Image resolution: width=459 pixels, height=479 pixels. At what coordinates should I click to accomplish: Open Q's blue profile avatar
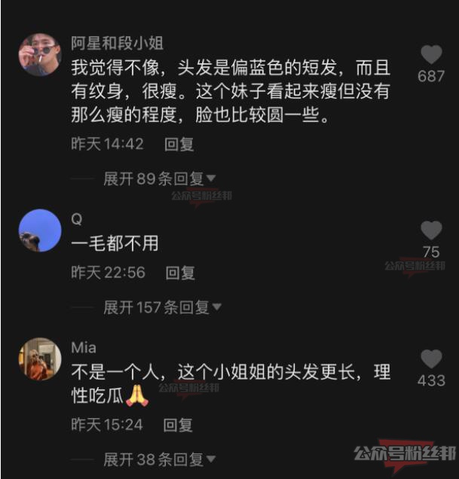pos(40,230)
